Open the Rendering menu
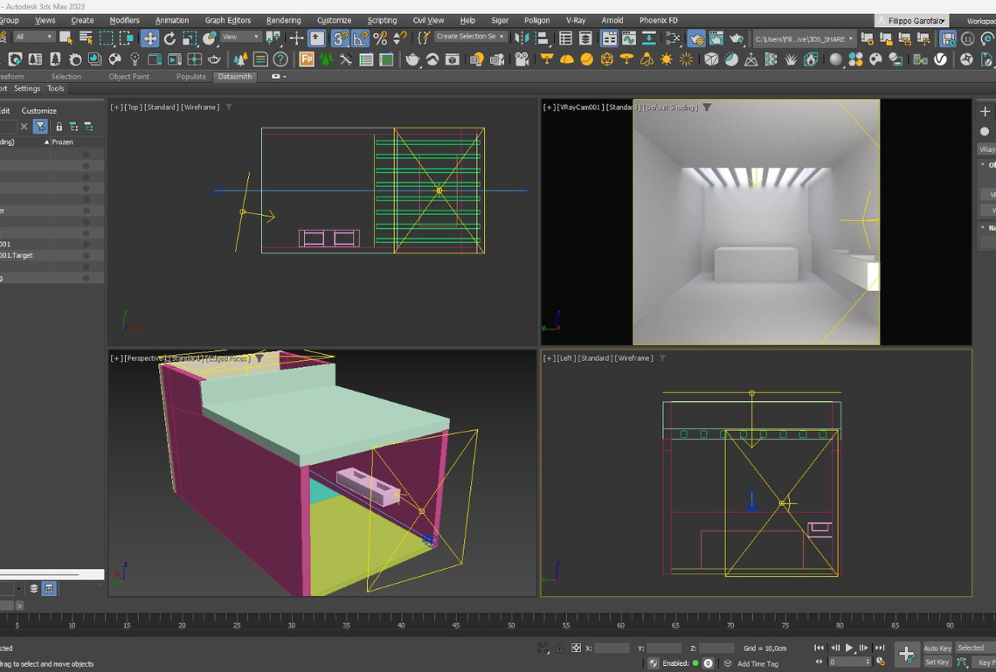The height and width of the screenshot is (672, 996). pos(283,20)
